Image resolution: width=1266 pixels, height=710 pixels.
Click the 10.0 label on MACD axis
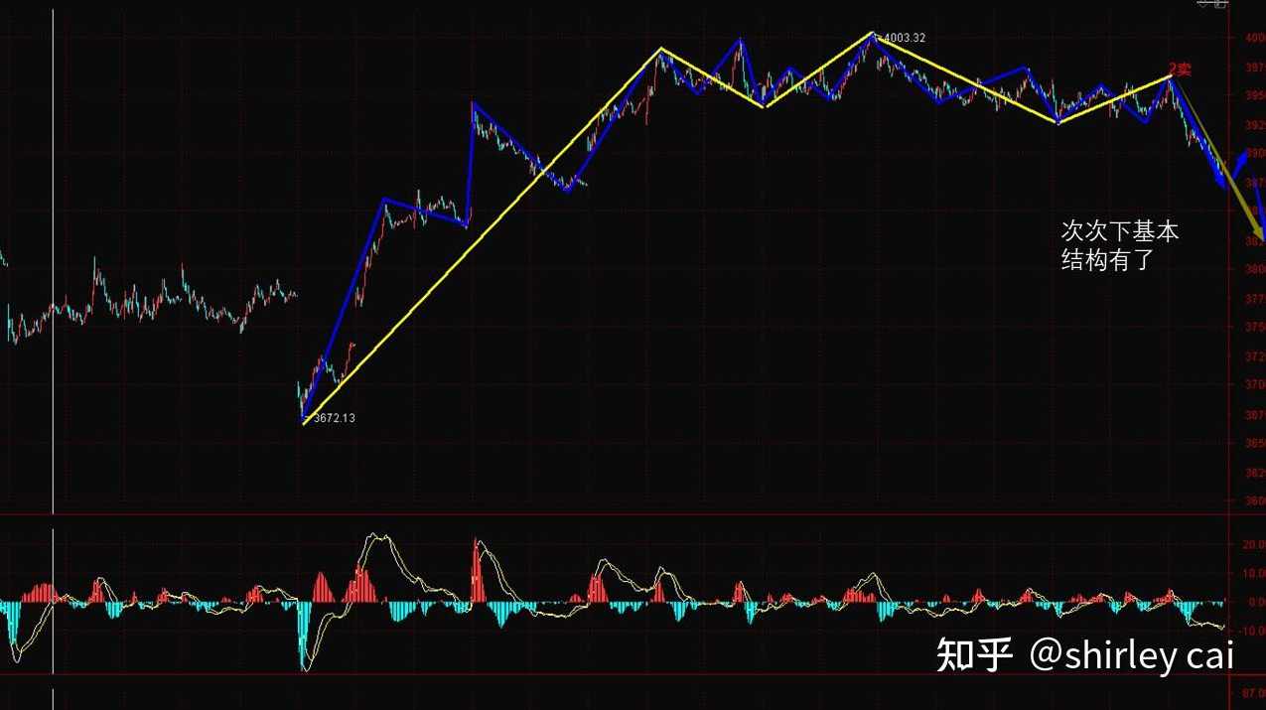pyautogui.click(x=1248, y=574)
